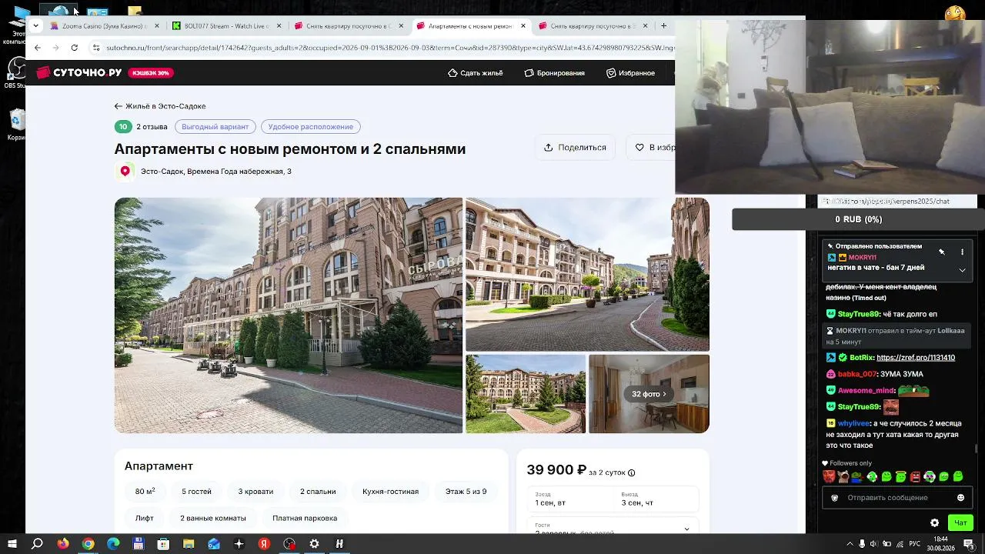The image size is (985, 554).
Task: Click the map pin icon beside the address
Action: (x=125, y=172)
